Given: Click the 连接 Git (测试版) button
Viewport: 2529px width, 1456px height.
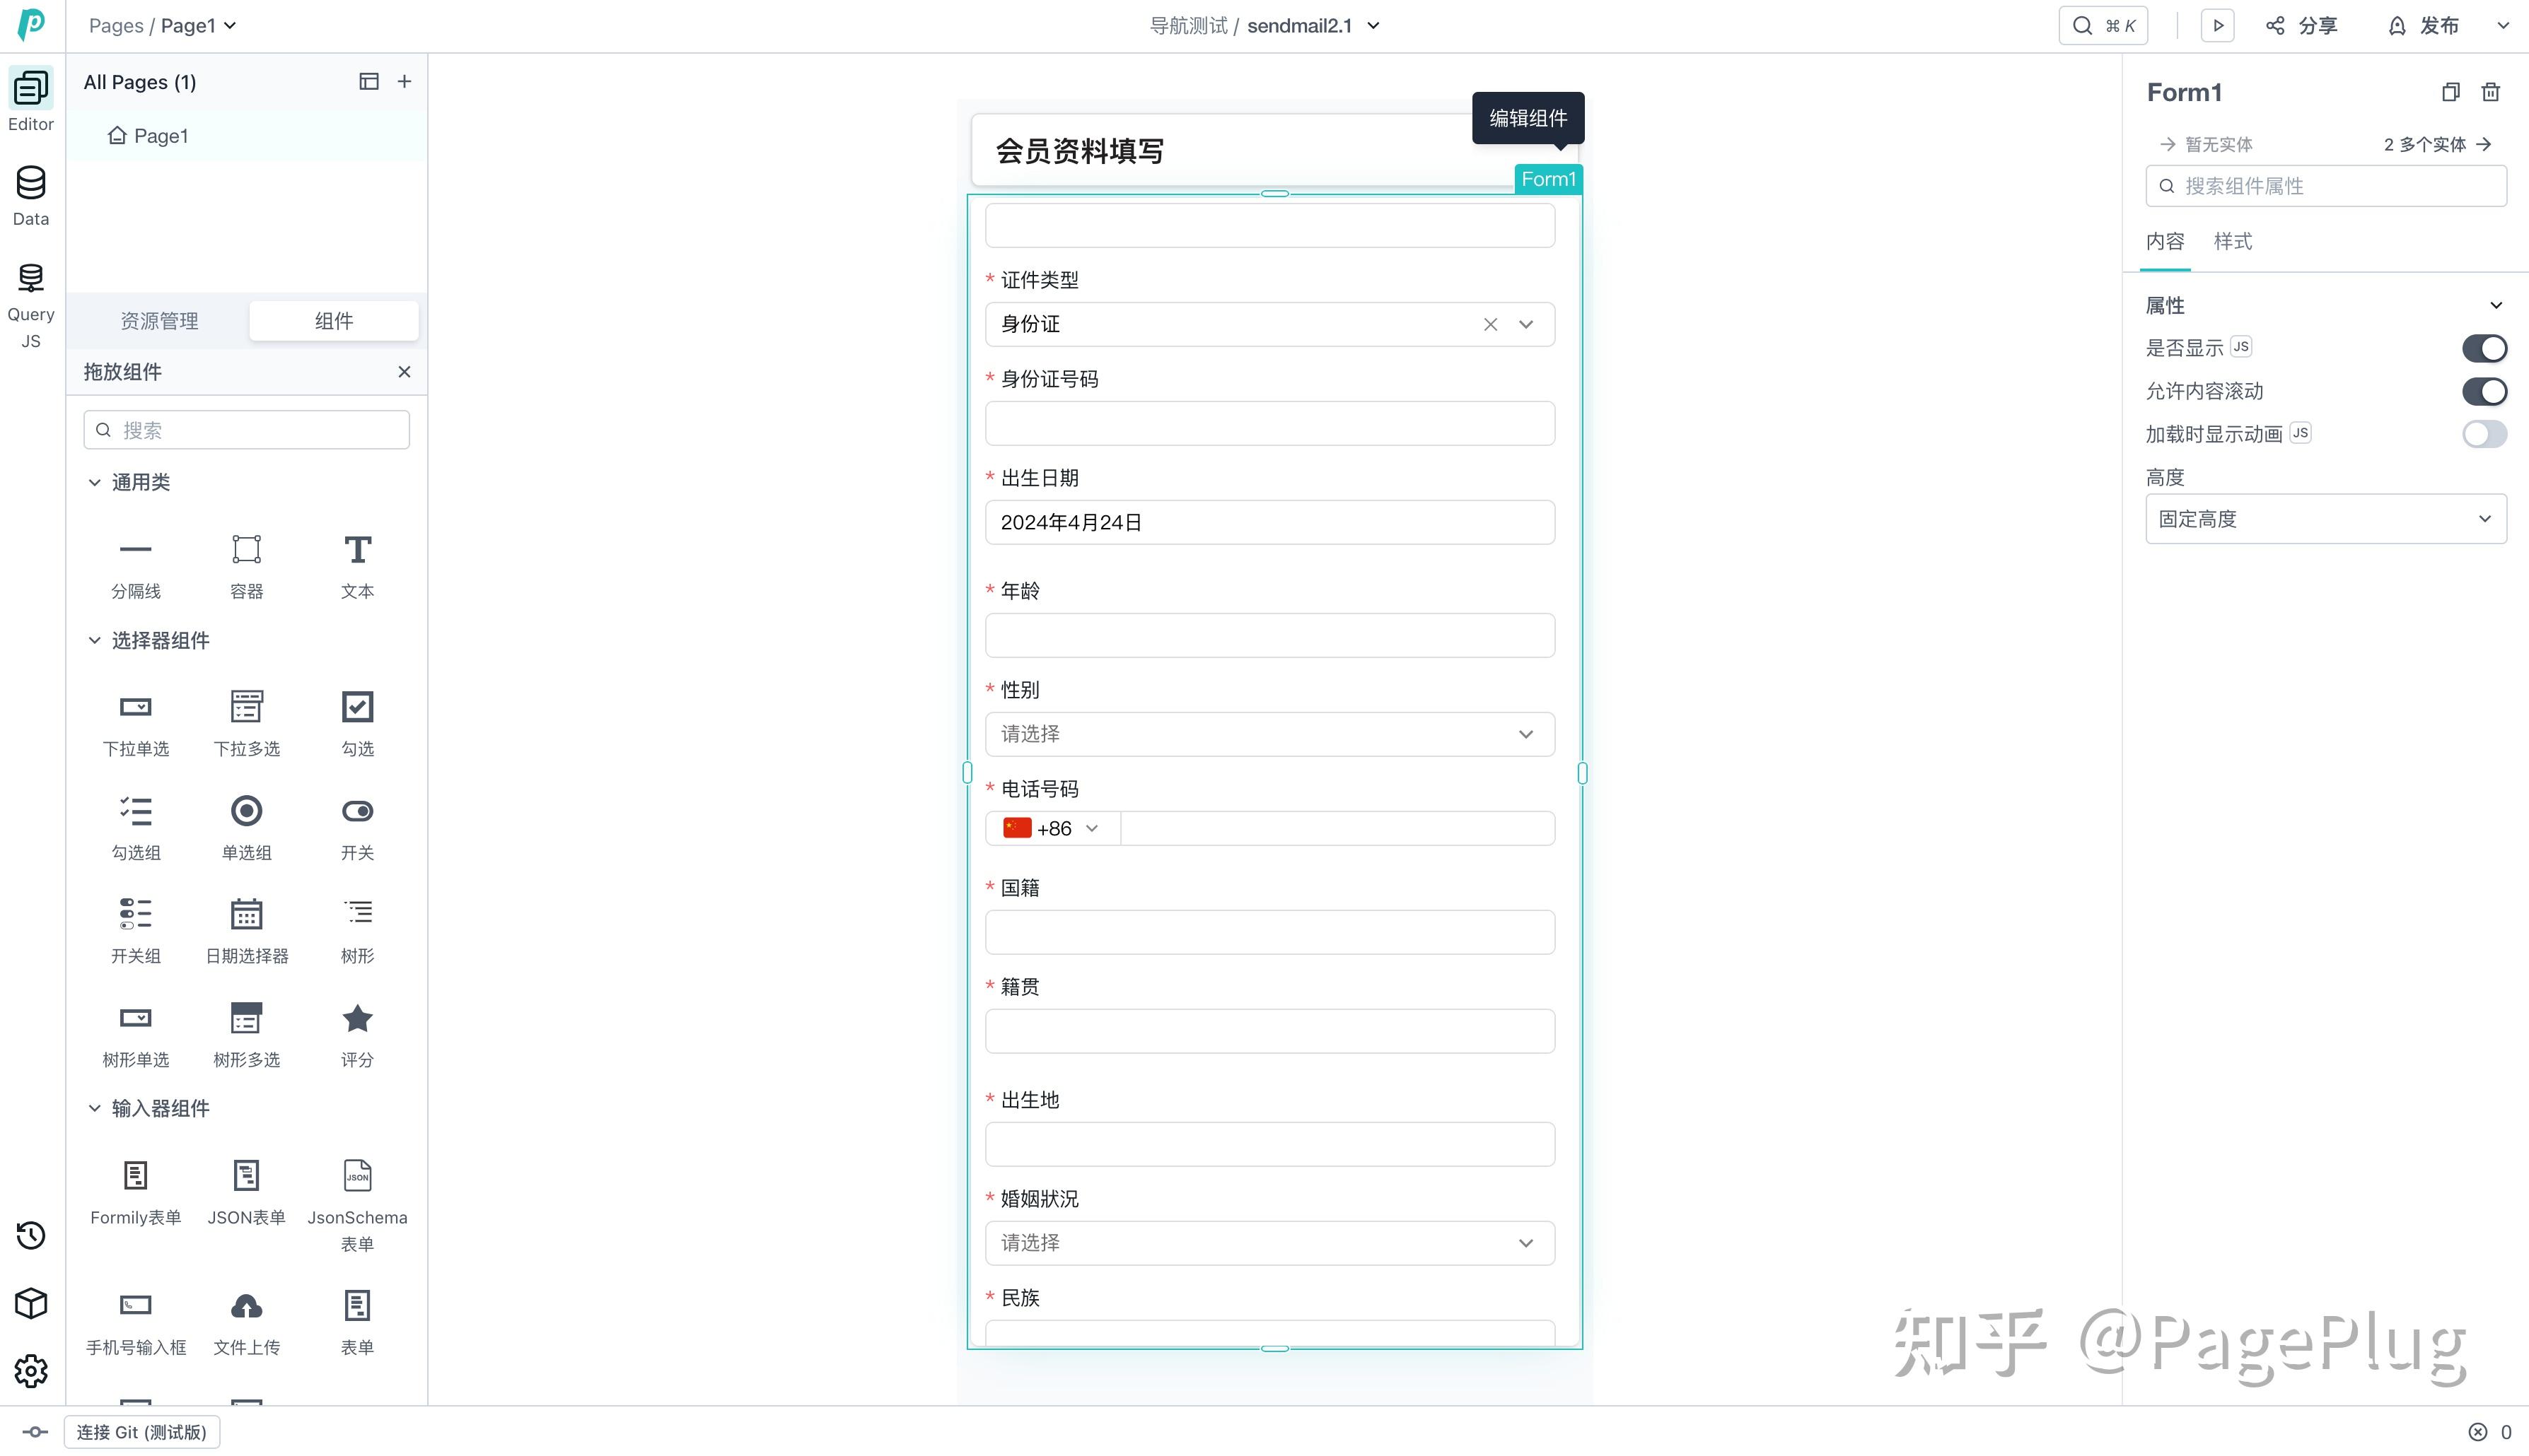Looking at the screenshot, I should click(x=141, y=1432).
